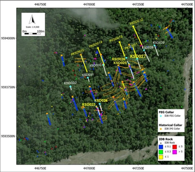Screen dimensions: 195x172
Task: Click the KSD023 drill hole label
Action: click(88, 104)
